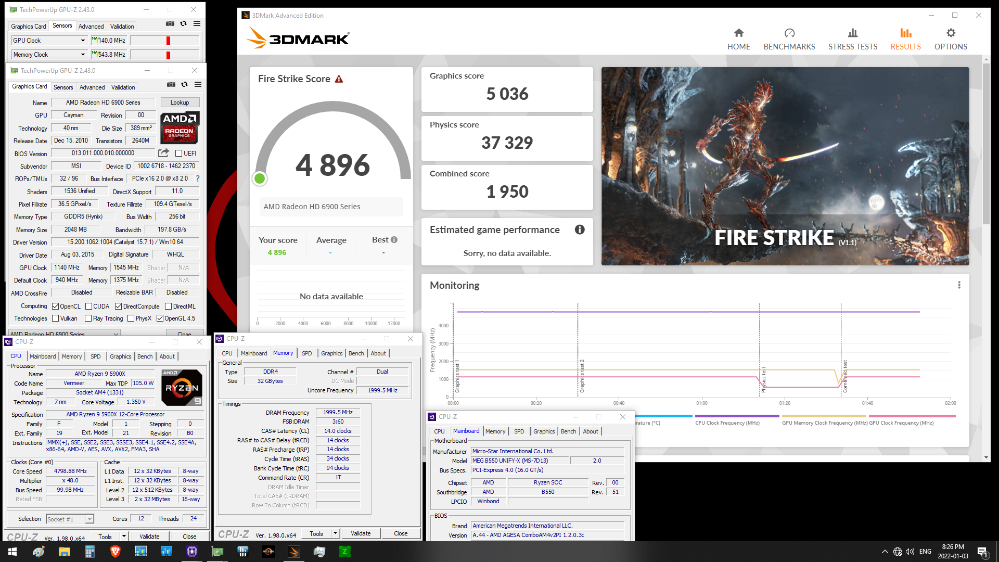Switch to Sensors tab in GPU-Z Graphics Card window
Screen dimensions: 999x562
[x=63, y=87]
